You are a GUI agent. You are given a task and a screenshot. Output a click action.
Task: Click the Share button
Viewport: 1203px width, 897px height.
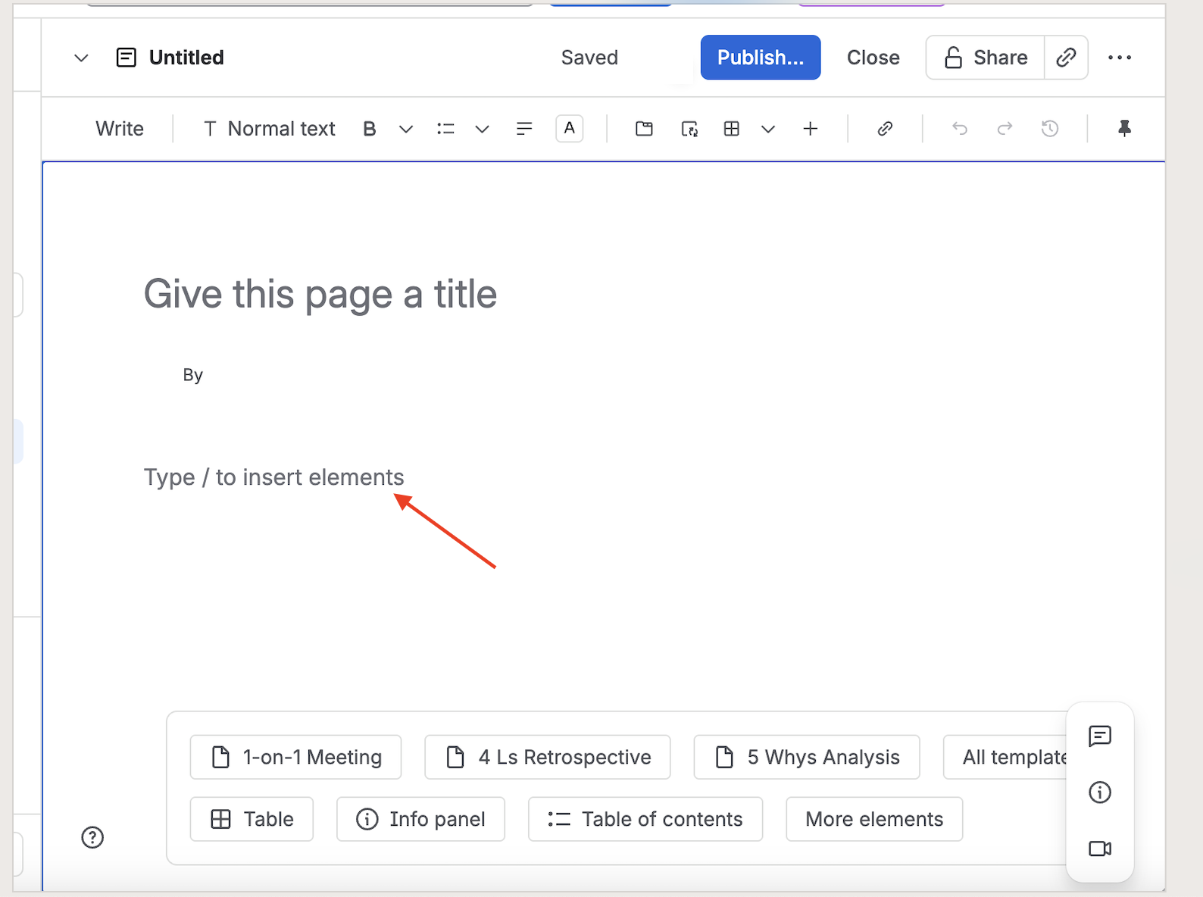[985, 58]
